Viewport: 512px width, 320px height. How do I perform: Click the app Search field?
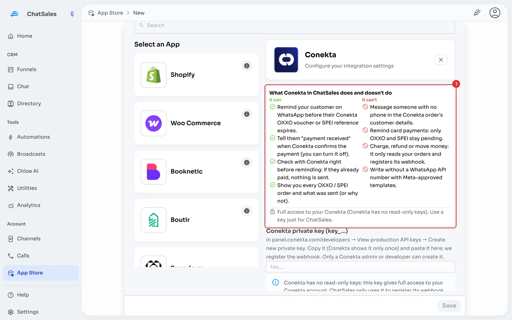pyautogui.click(x=295, y=26)
